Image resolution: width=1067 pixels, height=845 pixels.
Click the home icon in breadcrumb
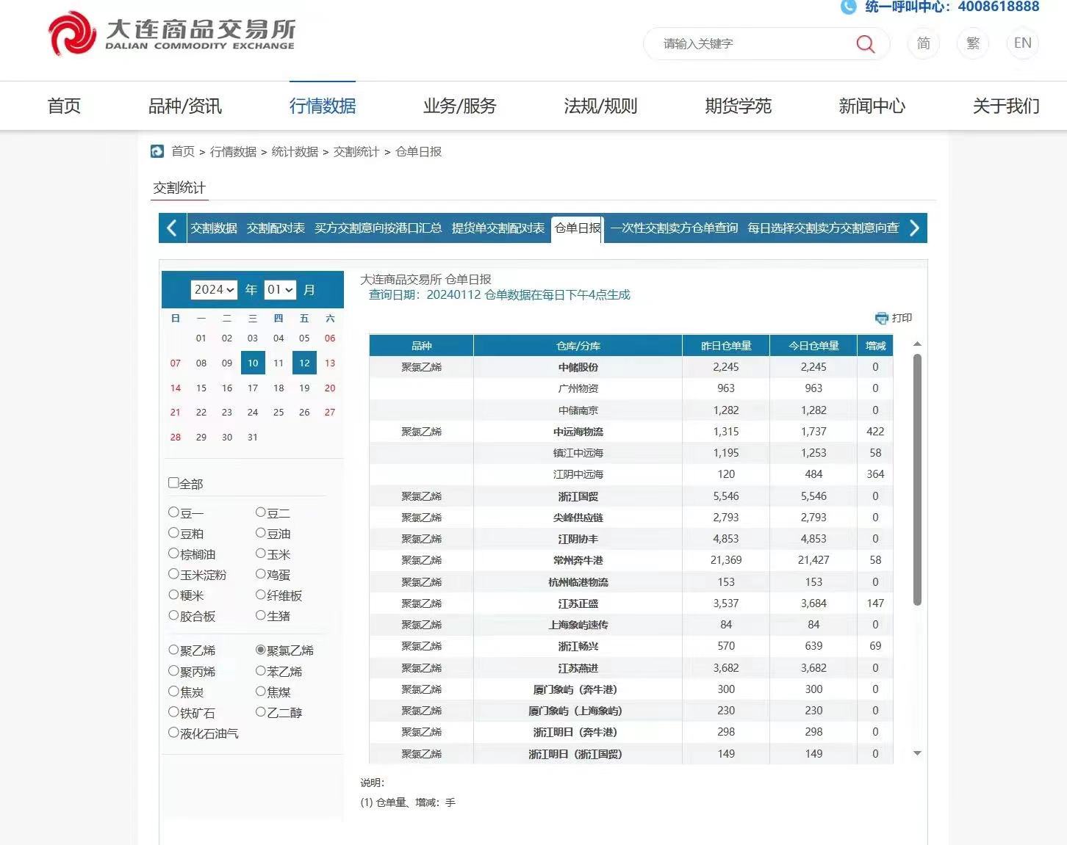(157, 151)
